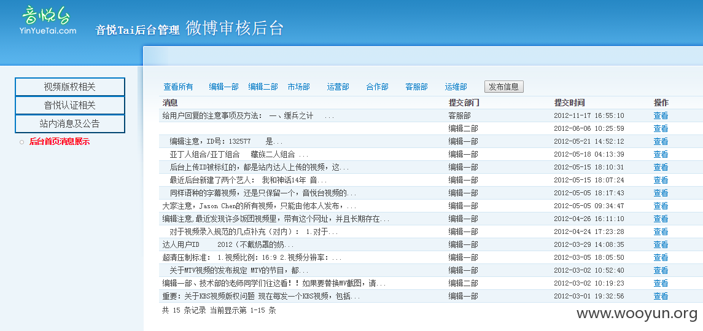Screen dimensions: 703x331
Task: Filter messages by 市场部 tab
Action: (298, 87)
